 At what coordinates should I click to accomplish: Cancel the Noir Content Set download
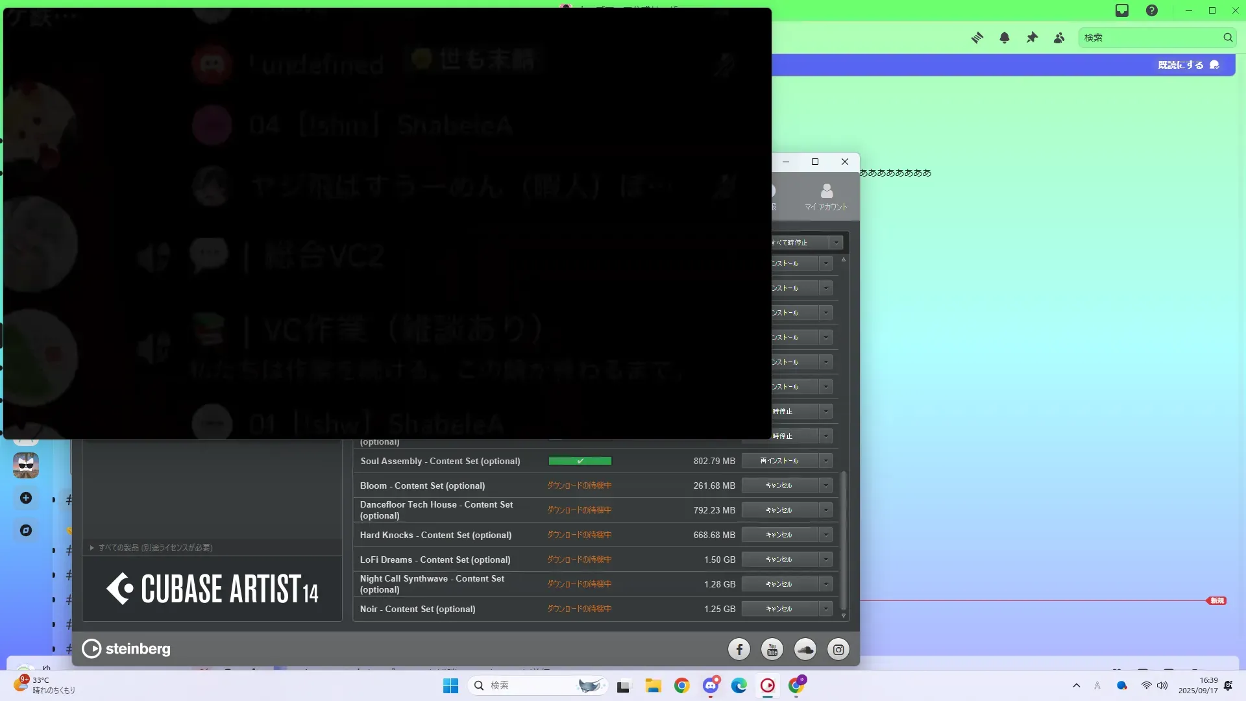(x=779, y=609)
